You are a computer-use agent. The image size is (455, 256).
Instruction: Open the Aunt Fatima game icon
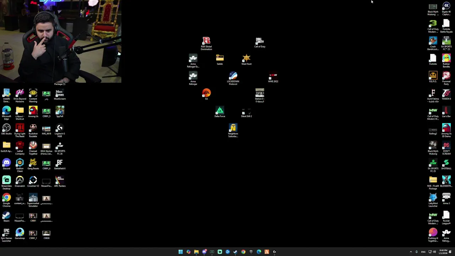coord(433,96)
